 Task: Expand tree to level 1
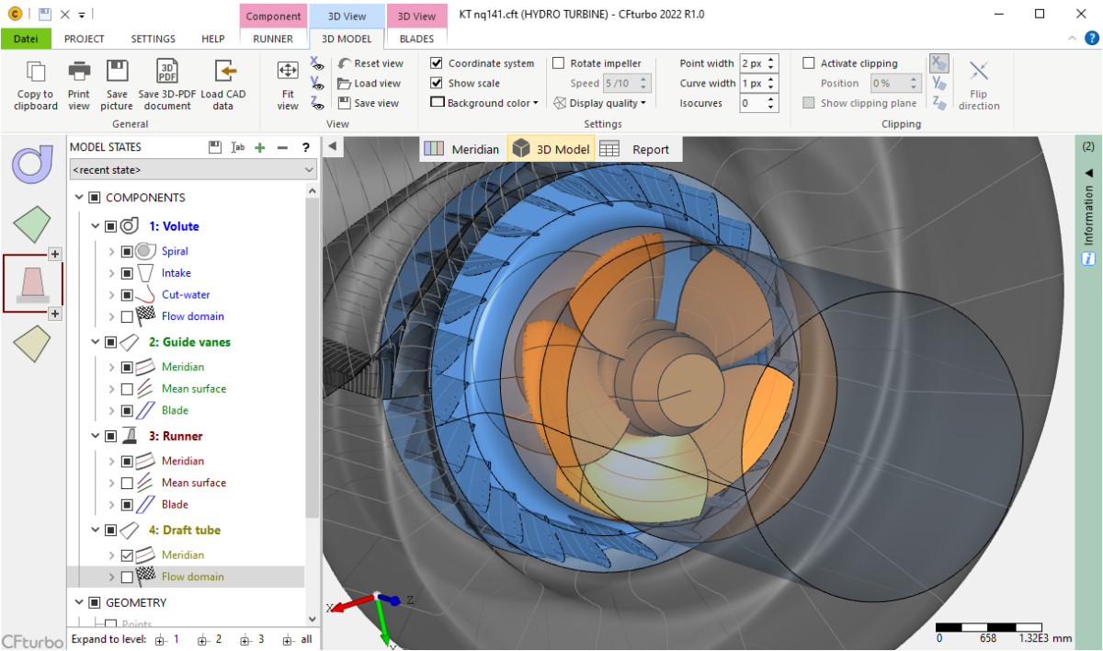[166, 639]
